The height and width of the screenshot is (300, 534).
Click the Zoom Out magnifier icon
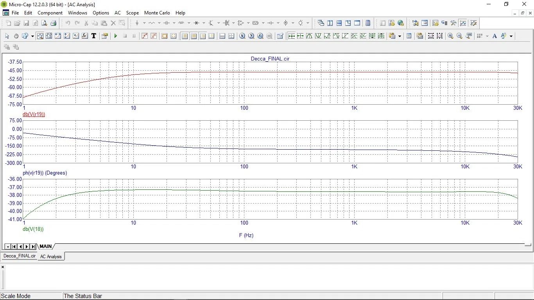pos(459,36)
